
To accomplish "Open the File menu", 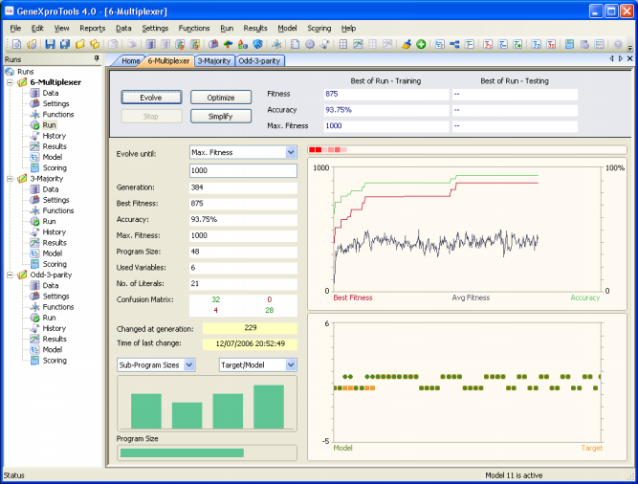I will (x=15, y=28).
